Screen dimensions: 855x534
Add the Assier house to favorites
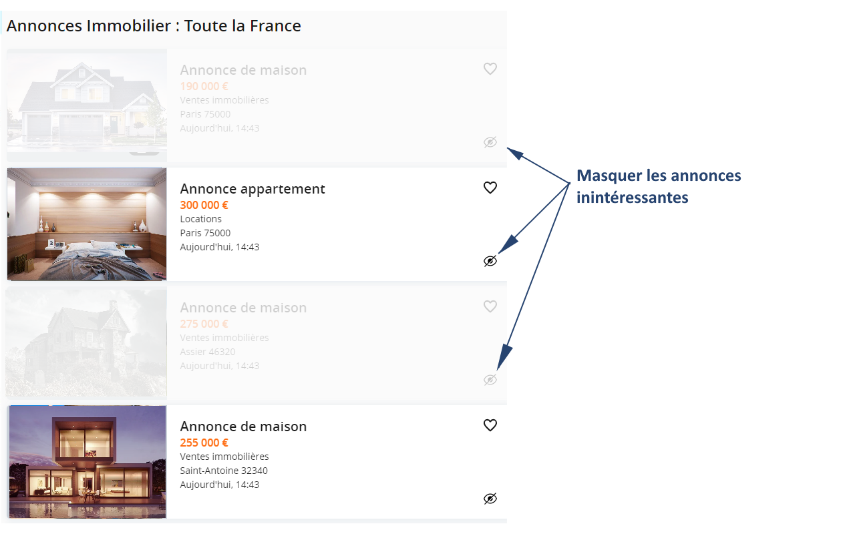point(490,306)
